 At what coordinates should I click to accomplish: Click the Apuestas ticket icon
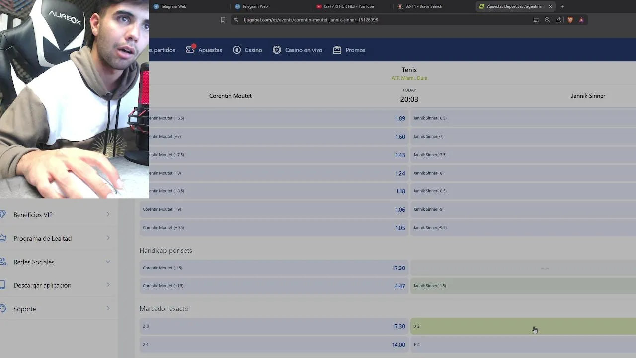190,50
